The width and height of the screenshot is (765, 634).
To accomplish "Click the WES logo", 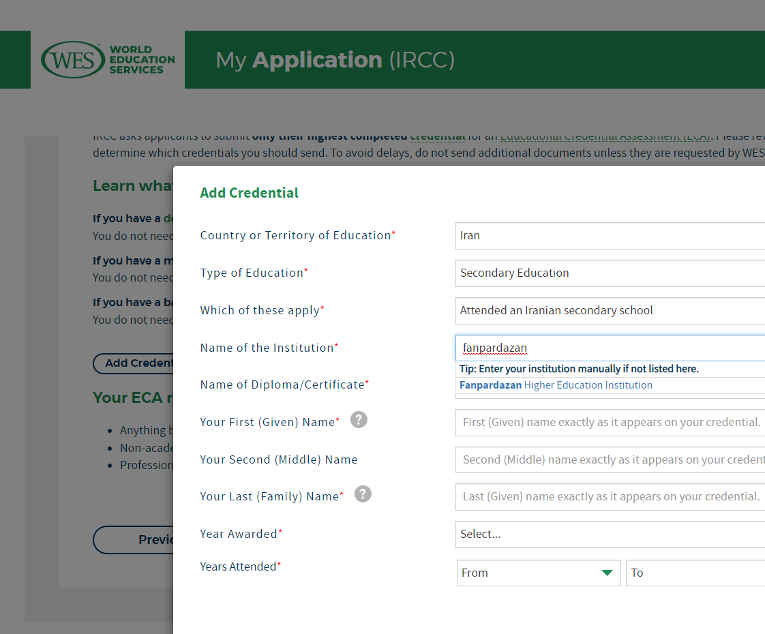I will (x=108, y=59).
